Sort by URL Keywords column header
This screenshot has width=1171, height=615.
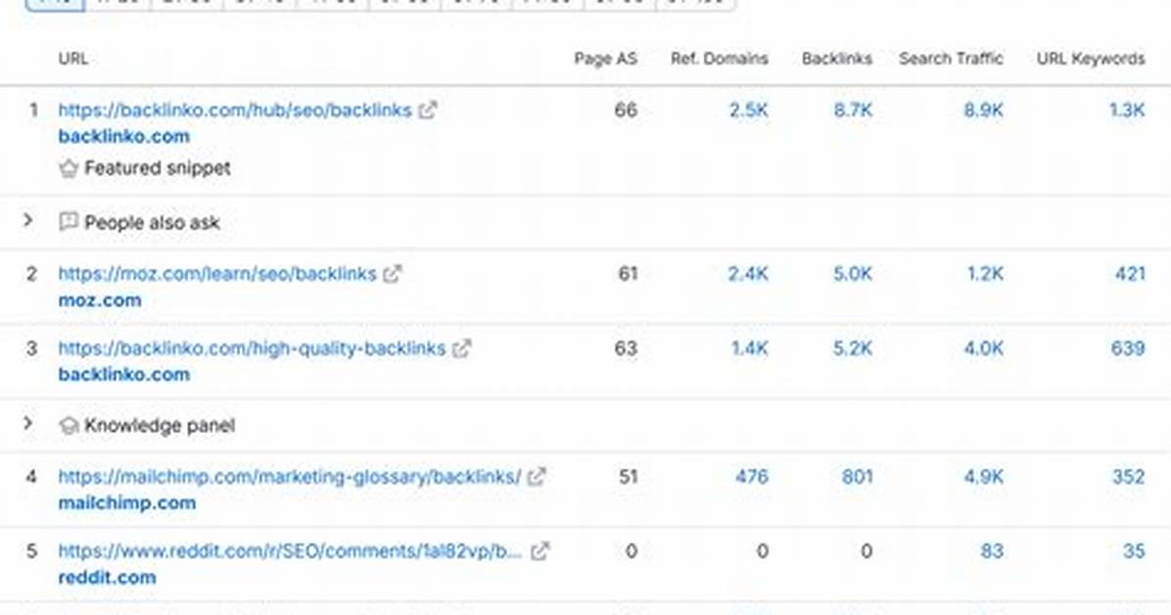point(1091,59)
